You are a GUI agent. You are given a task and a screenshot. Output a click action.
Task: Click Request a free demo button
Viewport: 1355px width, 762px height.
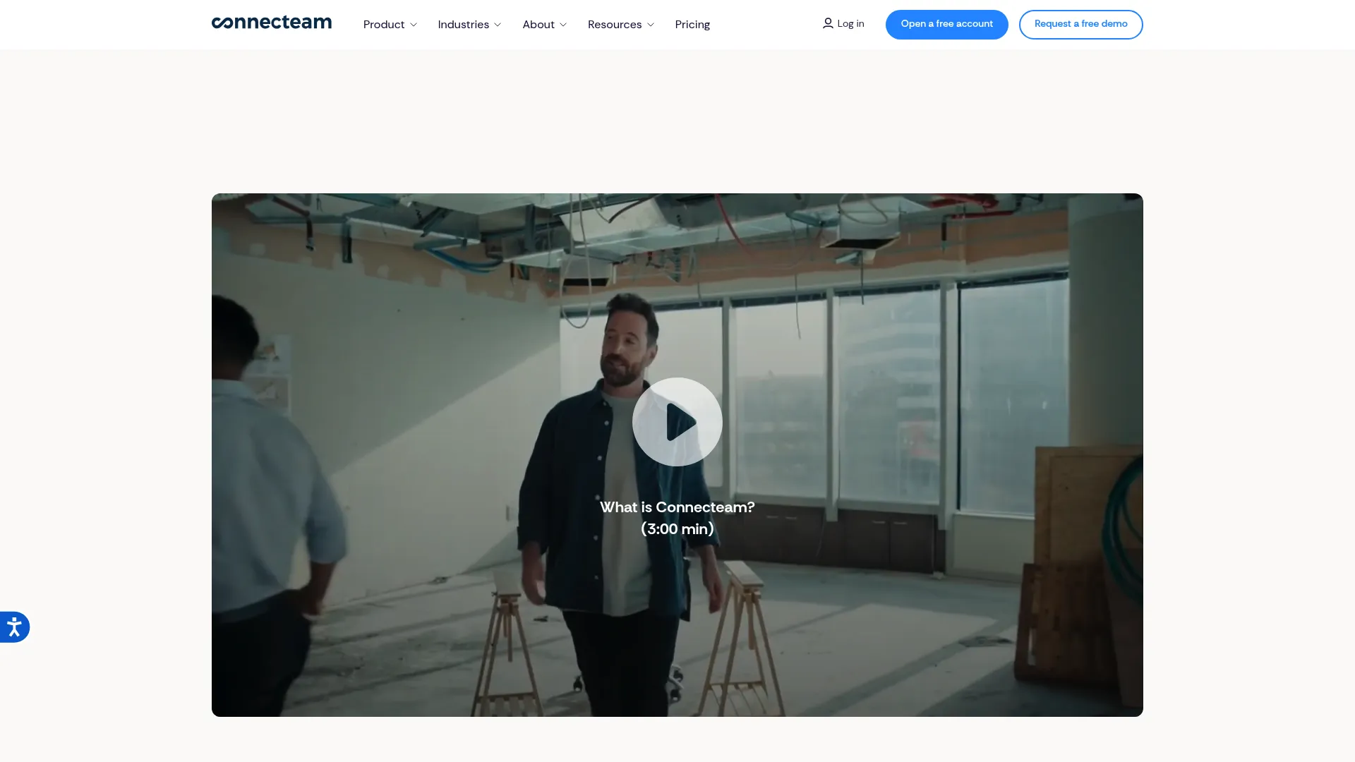click(x=1081, y=25)
